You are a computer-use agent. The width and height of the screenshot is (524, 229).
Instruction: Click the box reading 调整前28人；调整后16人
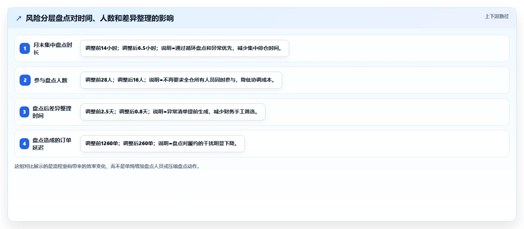tap(181, 80)
